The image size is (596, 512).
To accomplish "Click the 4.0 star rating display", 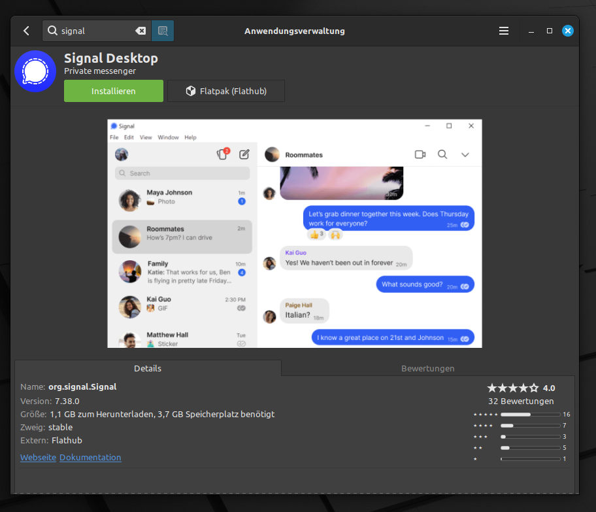I will [x=521, y=388].
